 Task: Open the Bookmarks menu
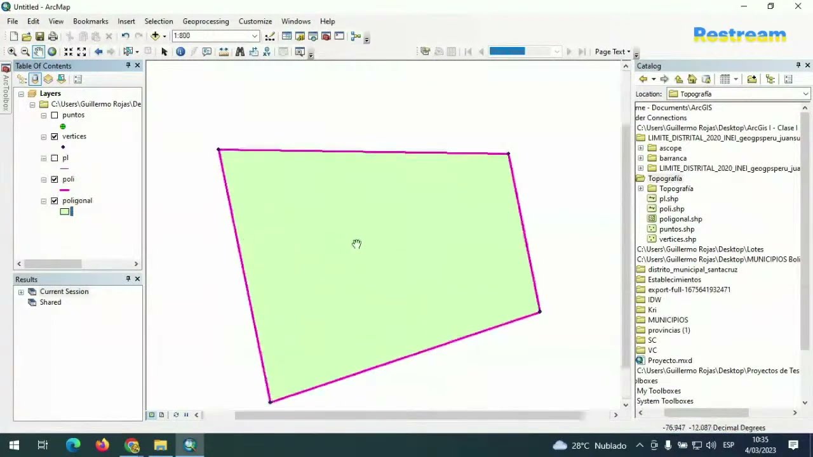pyautogui.click(x=90, y=21)
